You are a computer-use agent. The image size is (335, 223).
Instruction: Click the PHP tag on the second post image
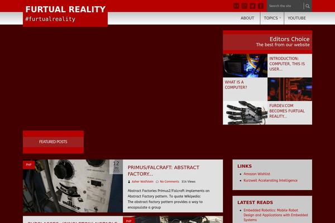(128, 220)
